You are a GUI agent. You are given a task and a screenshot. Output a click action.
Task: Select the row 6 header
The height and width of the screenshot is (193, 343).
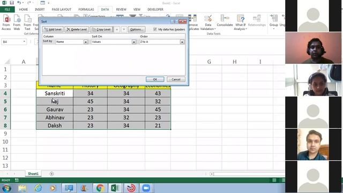pyautogui.click(x=5, y=109)
